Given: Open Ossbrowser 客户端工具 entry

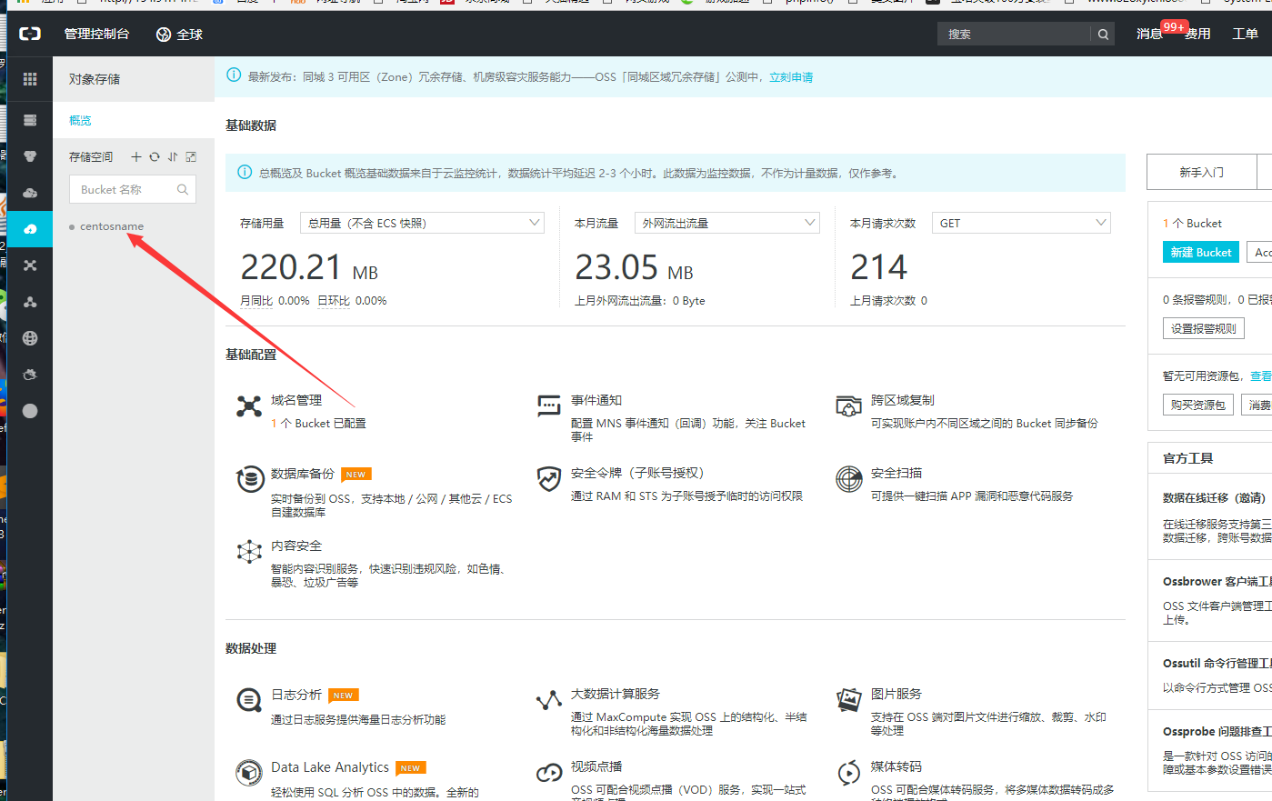Looking at the screenshot, I should [x=1217, y=581].
